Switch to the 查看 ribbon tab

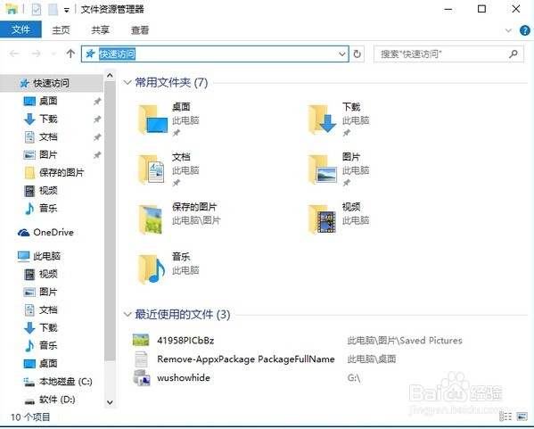click(x=140, y=30)
